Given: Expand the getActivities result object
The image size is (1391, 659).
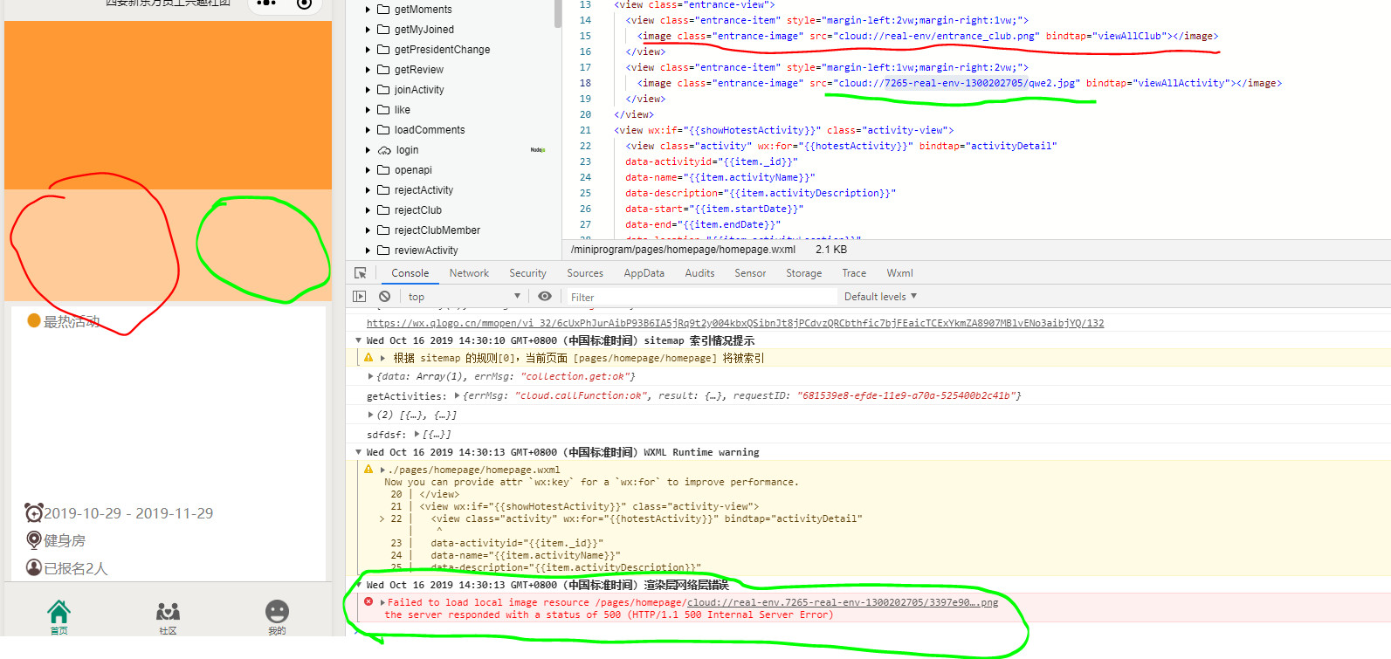Looking at the screenshot, I should point(458,395).
